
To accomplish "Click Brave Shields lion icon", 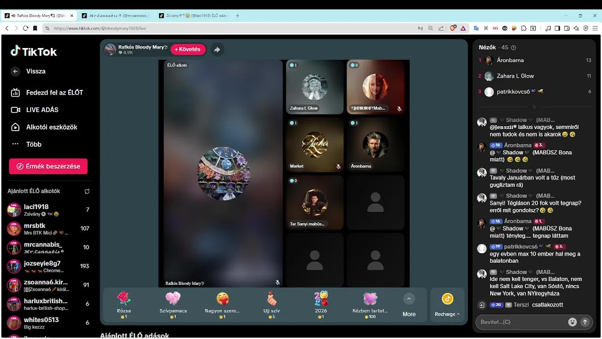I will (453, 28).
